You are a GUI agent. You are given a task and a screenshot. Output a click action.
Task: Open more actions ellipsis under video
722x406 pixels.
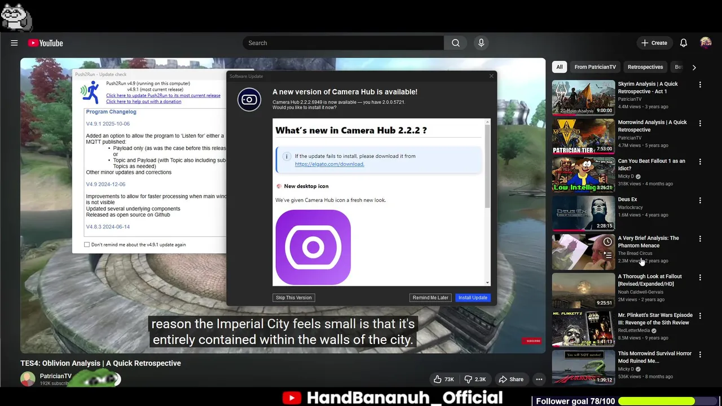click(539, 379)
